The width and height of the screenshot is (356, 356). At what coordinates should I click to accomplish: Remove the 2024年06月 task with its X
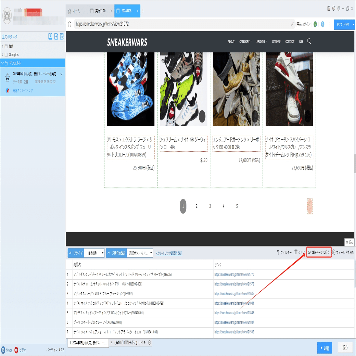[x=61, y=75]
